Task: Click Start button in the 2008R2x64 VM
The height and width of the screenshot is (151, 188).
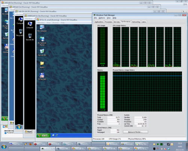Action: click(x=28, y=132)
